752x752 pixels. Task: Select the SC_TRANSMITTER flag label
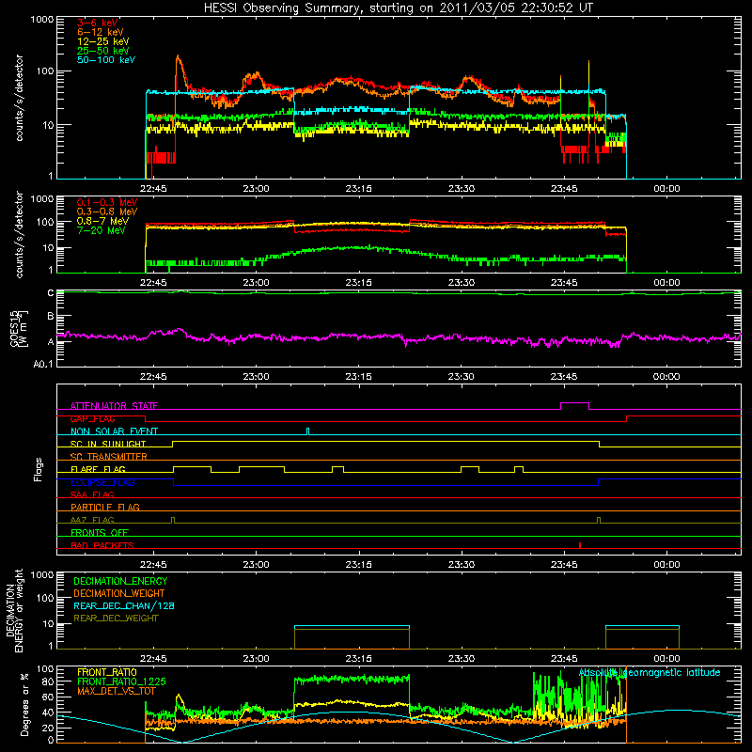click(x=109, y=457)
